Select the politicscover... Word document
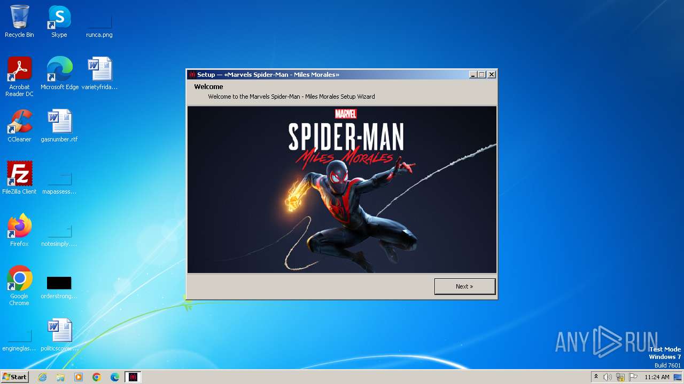The image size is (684, 384). 59,335
